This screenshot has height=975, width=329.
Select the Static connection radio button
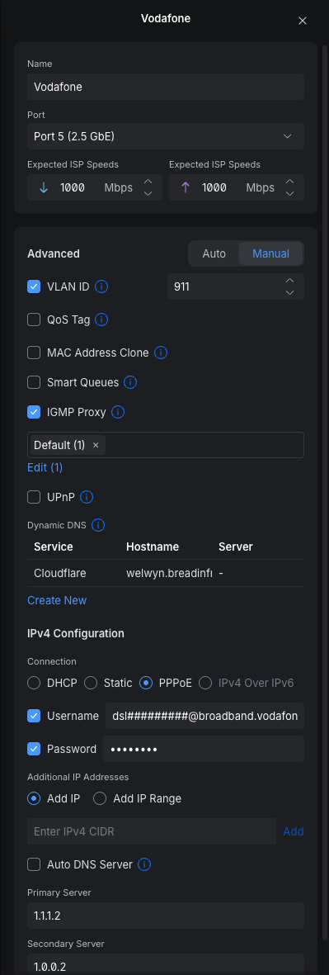coord(91,683)
